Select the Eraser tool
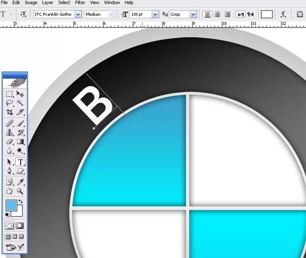Screen dimensions: 306x258 click(9, 142)
